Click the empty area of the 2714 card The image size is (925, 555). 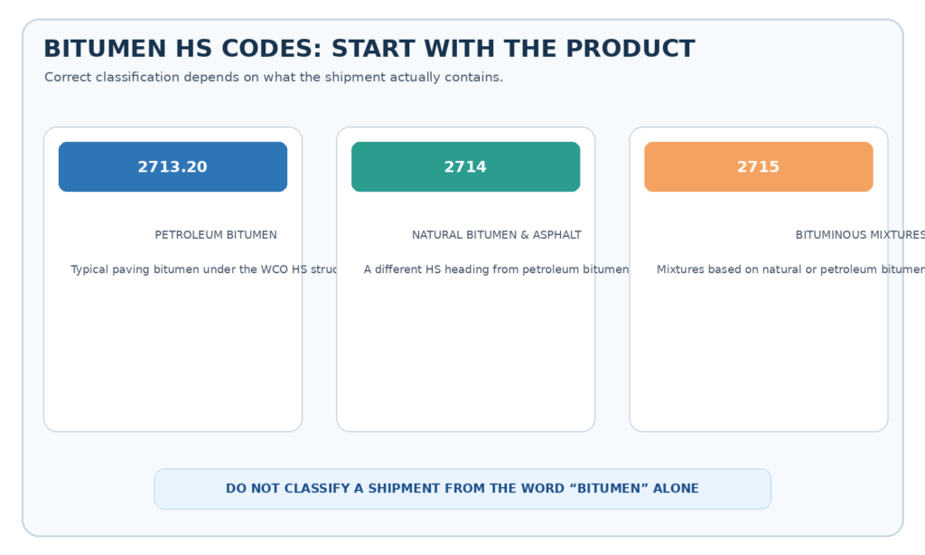point(465,354)
